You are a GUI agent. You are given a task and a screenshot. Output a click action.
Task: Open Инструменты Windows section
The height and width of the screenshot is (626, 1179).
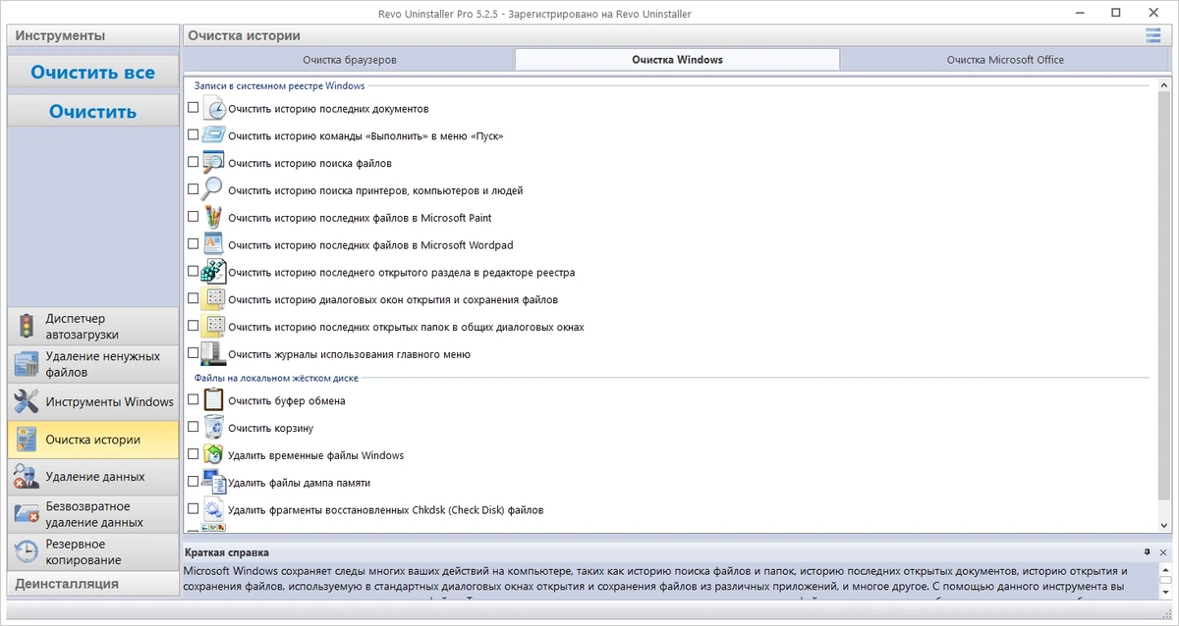point(93,401)
